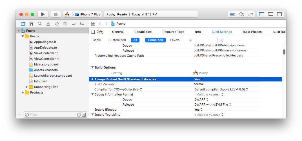
Task: Run the project with the Play button
Action: click(43, 14)
